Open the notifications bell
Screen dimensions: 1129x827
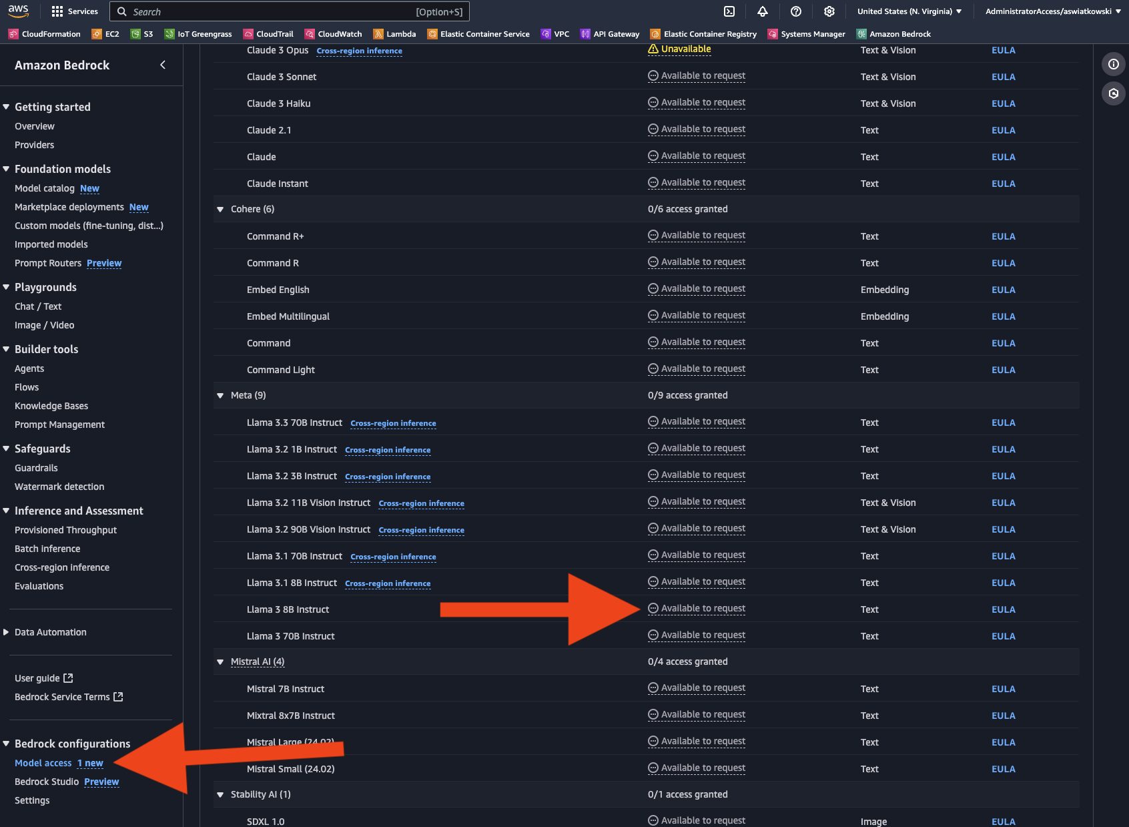(x=761, y=11)
